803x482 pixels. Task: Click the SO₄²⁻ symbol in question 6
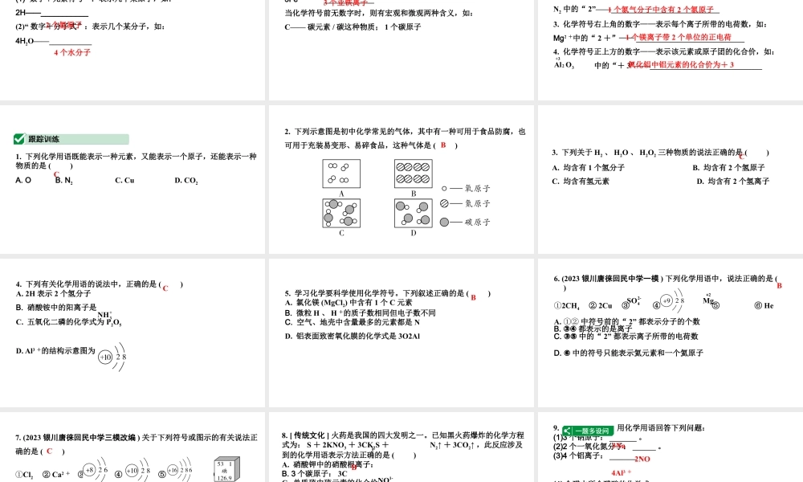(633, 300)
